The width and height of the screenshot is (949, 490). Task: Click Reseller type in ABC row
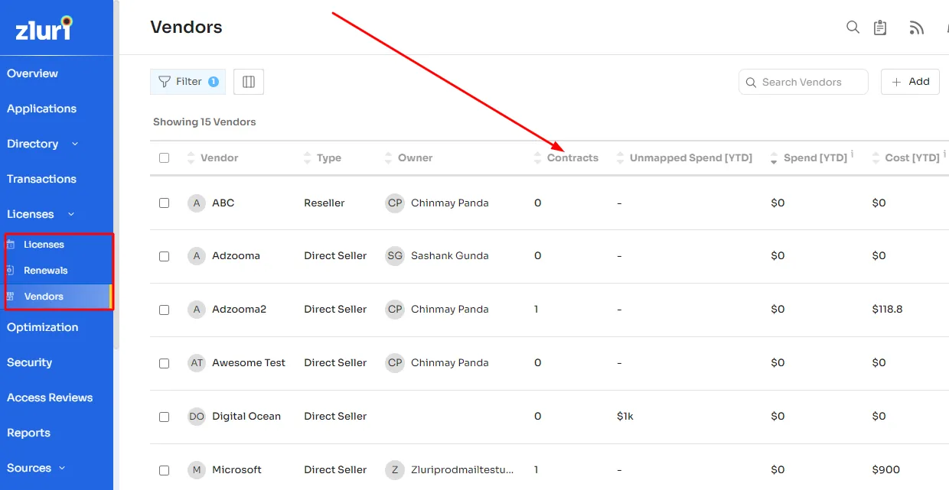point(324,203)
